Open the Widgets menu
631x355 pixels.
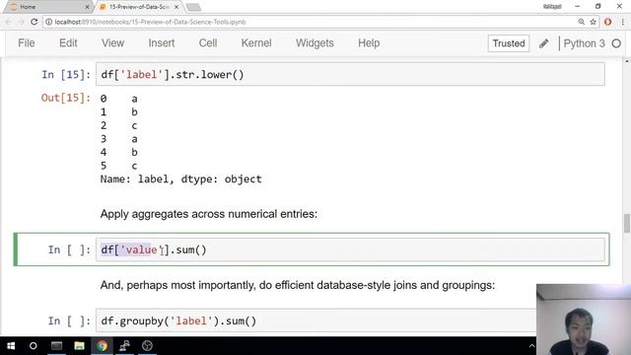(x=315, y=43)
